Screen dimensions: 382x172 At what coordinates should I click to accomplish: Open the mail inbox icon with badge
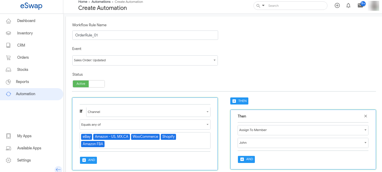pyautogui.click(x=360, y=5)
